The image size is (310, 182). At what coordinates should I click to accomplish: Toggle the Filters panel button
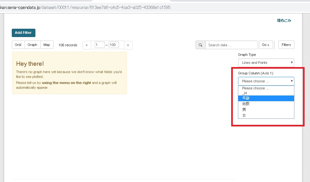(286, 45)
